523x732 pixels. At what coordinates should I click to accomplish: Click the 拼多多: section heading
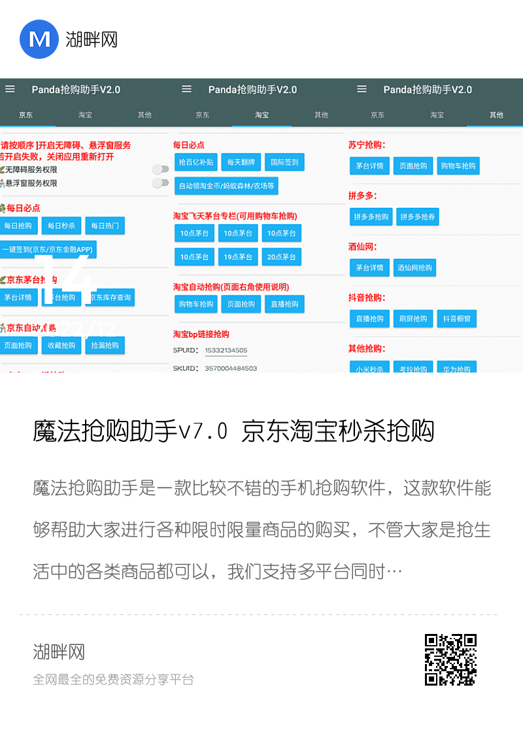coord(362,195)
